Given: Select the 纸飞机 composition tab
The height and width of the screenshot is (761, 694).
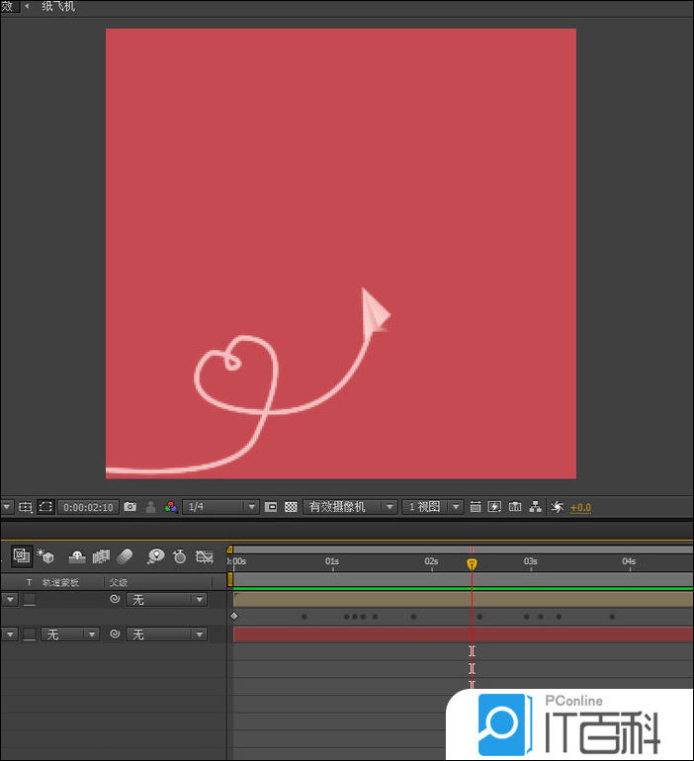Looking at the screenshot, I should [57, 7].
